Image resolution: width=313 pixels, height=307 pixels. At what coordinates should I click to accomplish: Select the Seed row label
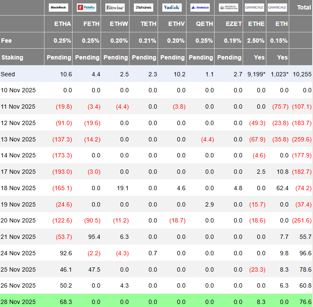click(8, 74)
